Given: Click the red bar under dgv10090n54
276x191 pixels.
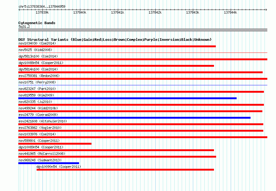Looking at the screenshot, I should coord(125,170).
